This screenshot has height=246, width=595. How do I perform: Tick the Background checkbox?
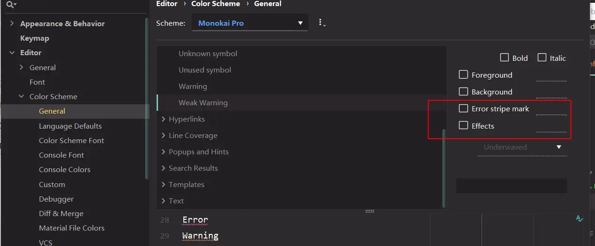tap(463, 91)
